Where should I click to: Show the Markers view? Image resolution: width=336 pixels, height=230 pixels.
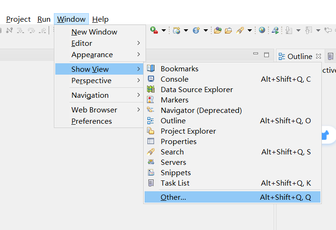(233, 100)
